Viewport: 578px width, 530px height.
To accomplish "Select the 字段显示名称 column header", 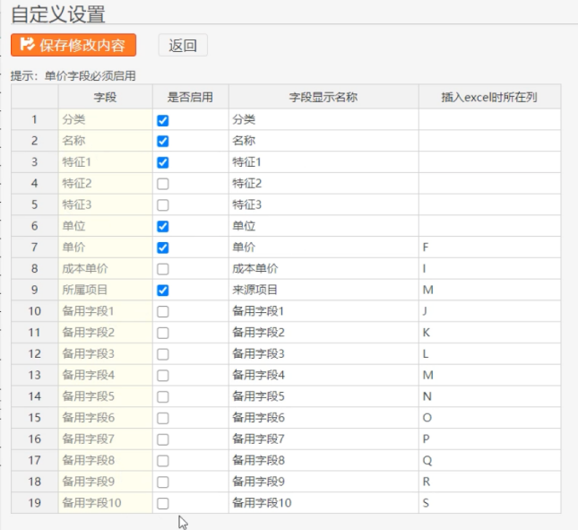I will (x=323, y=97).
